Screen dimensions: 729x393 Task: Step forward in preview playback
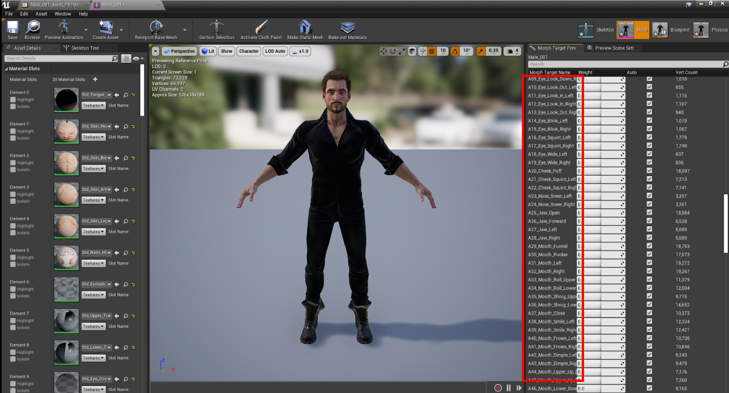519,388
